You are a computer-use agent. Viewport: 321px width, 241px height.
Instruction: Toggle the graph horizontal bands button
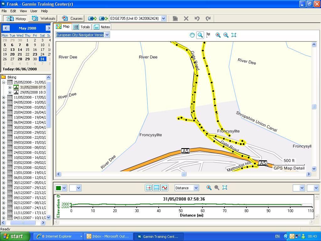pos(156,188)
